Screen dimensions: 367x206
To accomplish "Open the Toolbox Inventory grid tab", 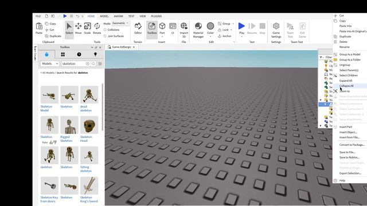I will pos(63,54).
